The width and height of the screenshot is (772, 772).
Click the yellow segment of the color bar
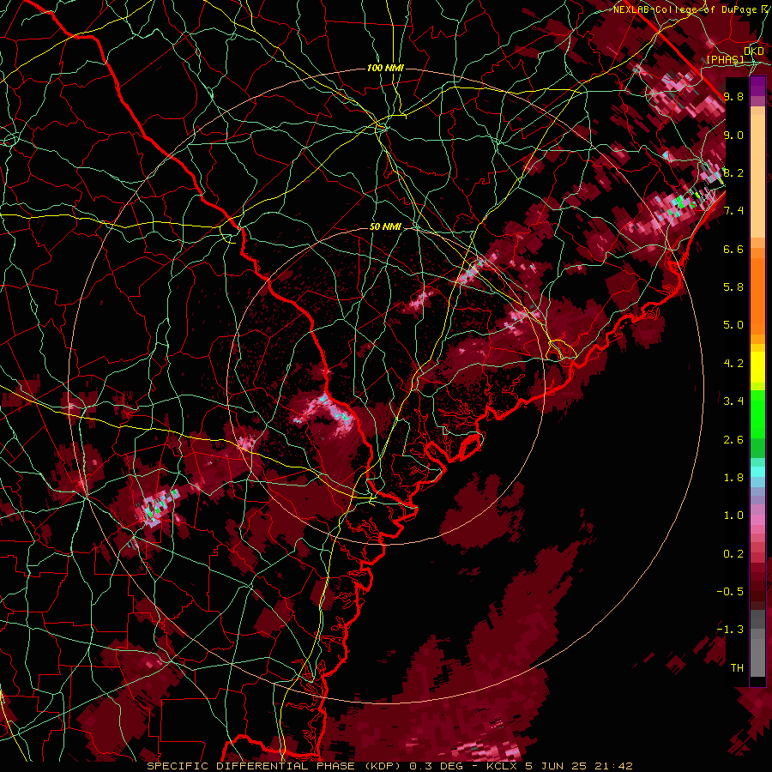pyautogui.click(x=757, y=367)
